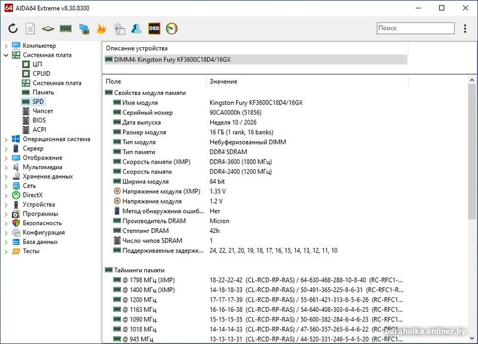Click the Мультимедиа speaker icon

coord(16,167)
